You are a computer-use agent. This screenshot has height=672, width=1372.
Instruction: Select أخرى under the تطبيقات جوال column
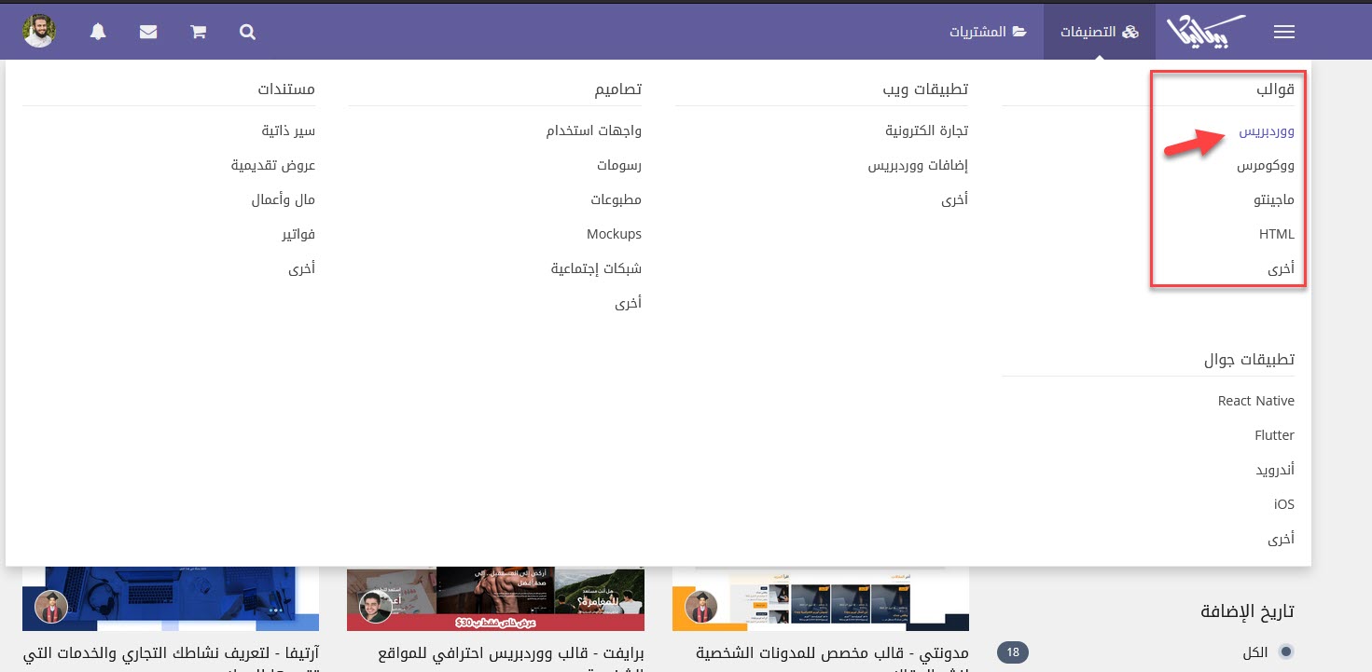(1281, 539)
